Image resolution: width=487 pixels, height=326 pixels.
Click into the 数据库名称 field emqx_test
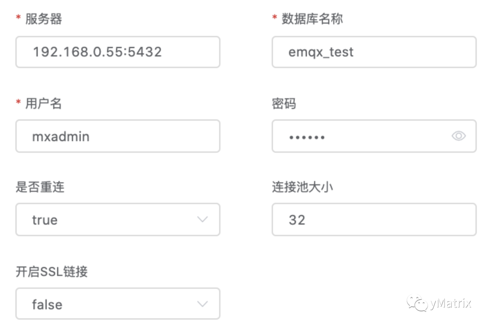click(373, 52)
